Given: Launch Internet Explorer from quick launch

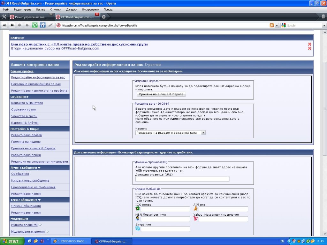Looking at the screenshot, I should (30, 241).
